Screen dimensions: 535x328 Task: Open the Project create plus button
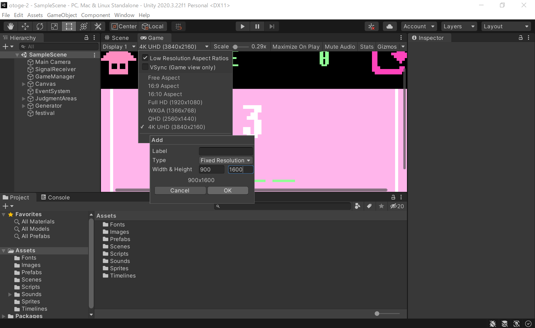pyautogui.click(x=8, y=206)
